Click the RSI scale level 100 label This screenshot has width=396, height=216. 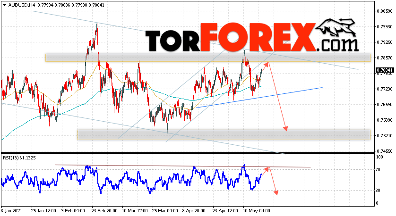[379, 157]
